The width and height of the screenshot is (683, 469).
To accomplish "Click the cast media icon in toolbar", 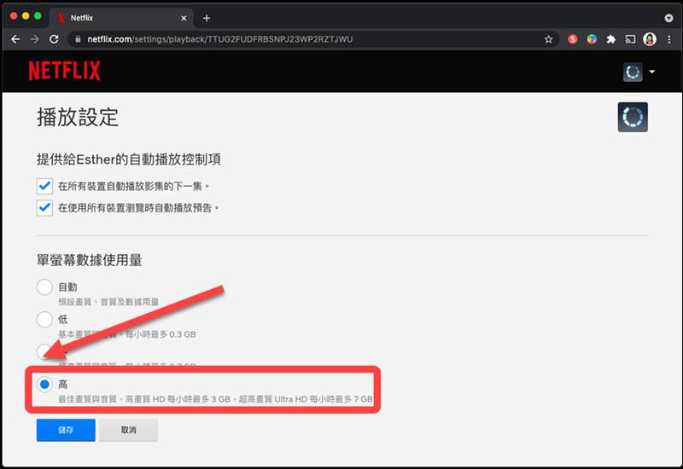I will (x=630, y=39).
